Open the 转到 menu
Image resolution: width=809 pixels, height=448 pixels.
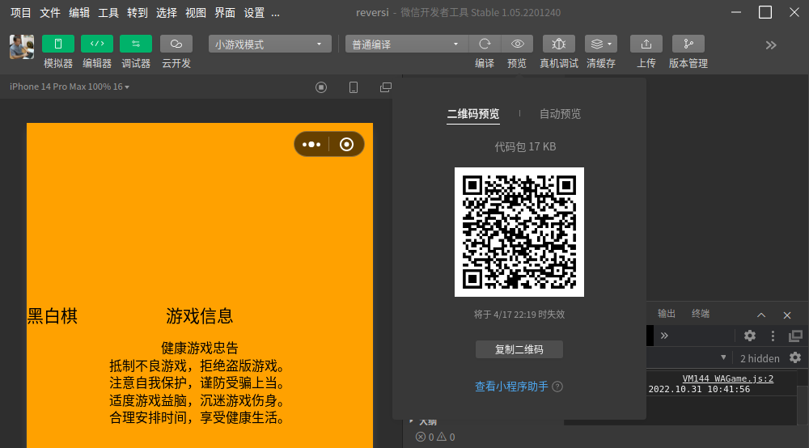pos(138,13)
